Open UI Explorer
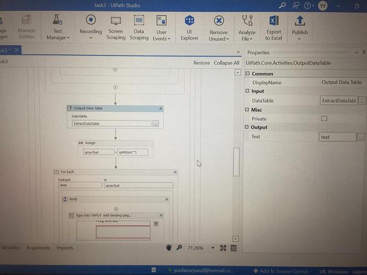This screenshot has width=367, height=275. [x=190, y=28]
